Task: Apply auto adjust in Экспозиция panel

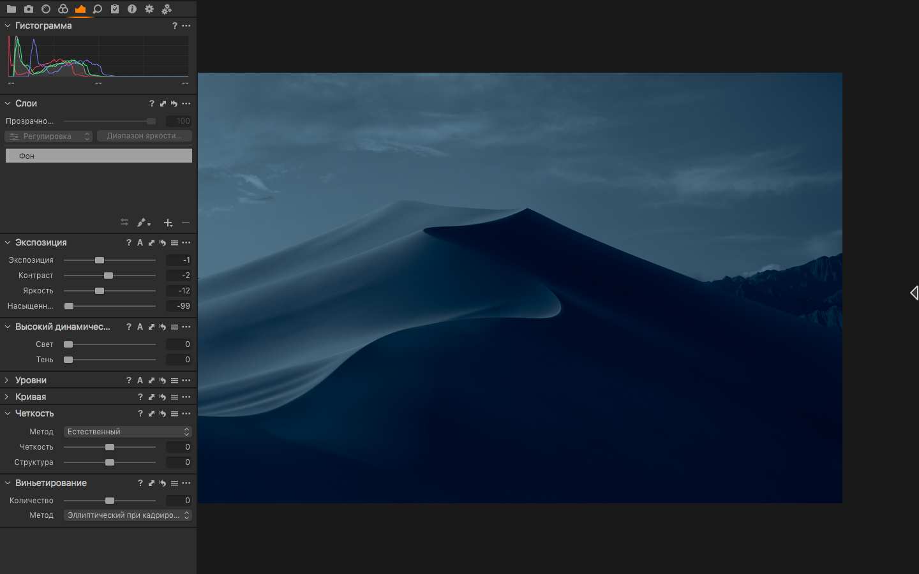Action: tap(140, 243)
